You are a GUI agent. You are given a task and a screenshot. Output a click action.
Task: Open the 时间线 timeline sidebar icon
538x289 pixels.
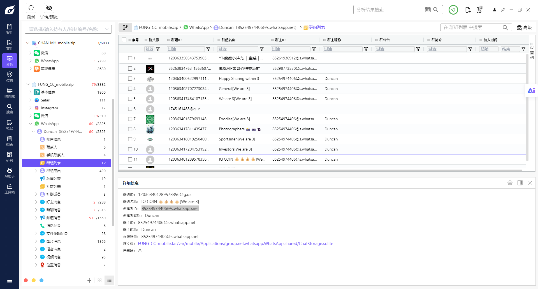click(x=10, y=93)
